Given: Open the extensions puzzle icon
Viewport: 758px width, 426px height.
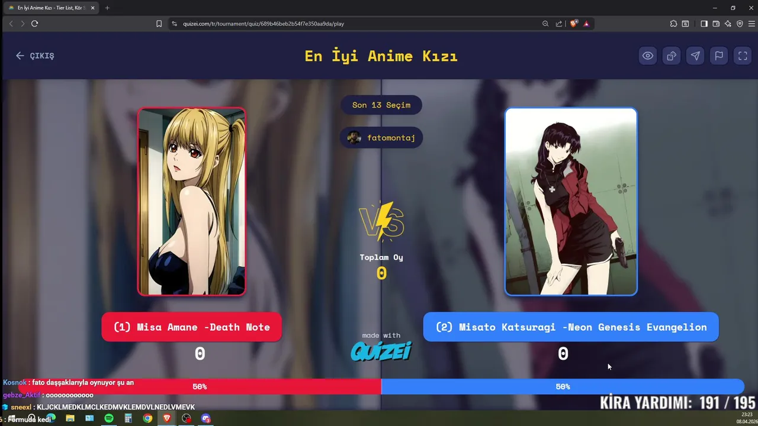Looking at the screenshot, I should point(673,24).
